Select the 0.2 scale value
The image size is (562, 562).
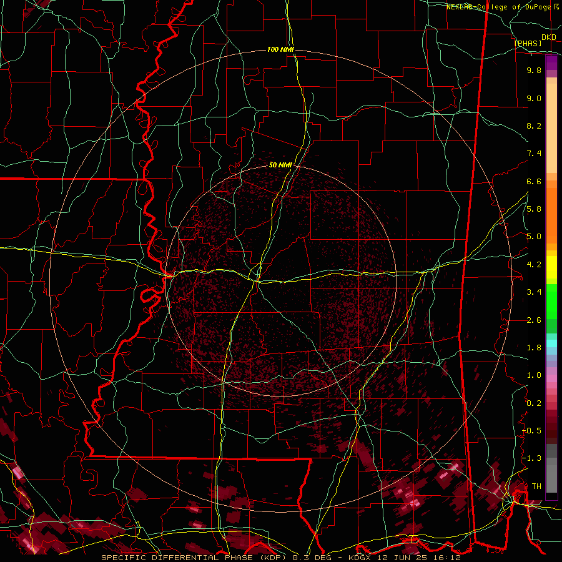pos(534,403)
